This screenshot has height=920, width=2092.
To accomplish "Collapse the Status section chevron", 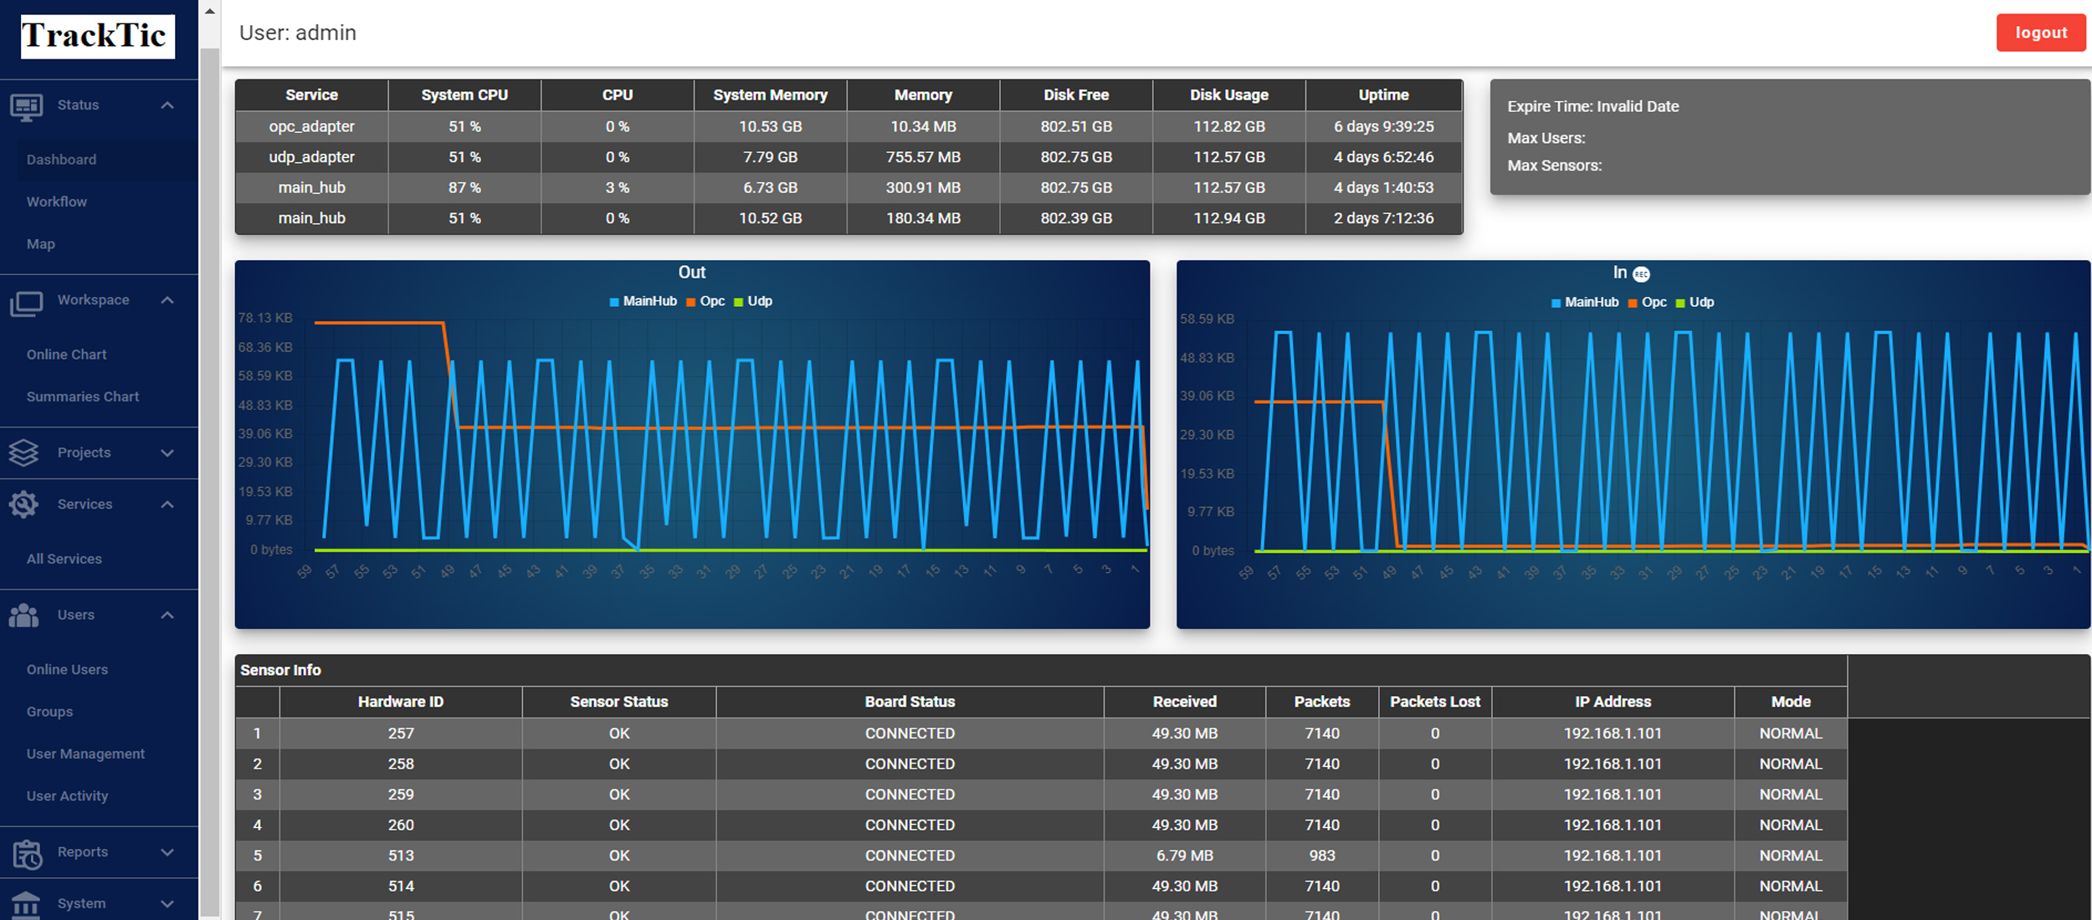I will click(x=167, y=105).
